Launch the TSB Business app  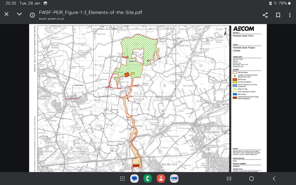tap(174, 179)
